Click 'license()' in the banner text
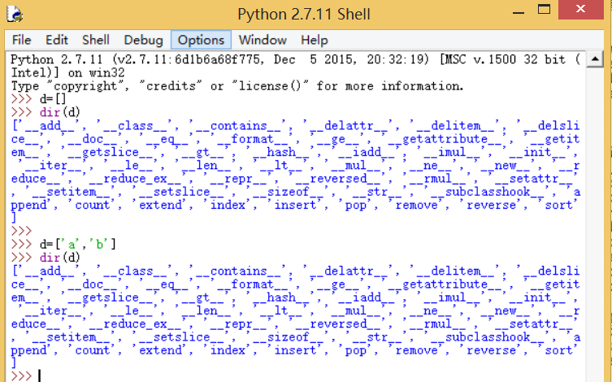Screen dimensions: 612x382 (x=270, y=86)
